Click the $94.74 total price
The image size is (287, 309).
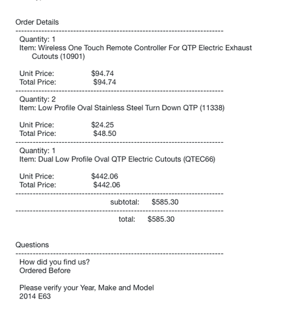click(x=105, y=82)
